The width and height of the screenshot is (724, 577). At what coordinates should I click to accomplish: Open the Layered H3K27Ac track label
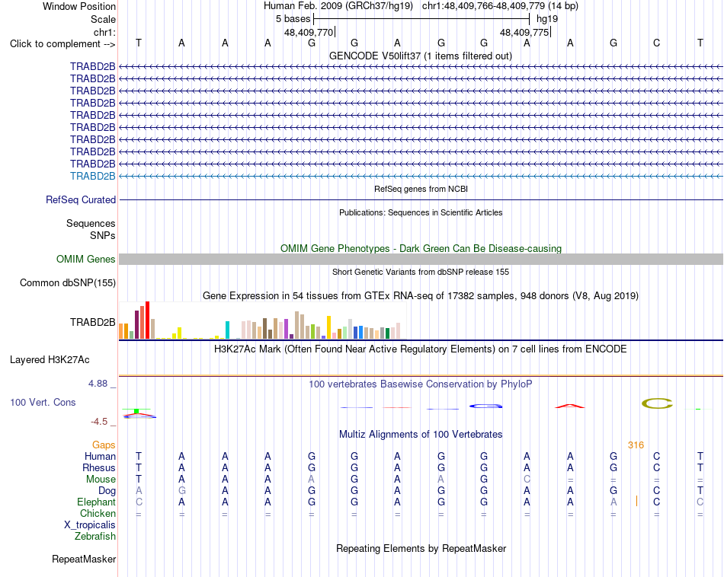[x=50, y=360]
